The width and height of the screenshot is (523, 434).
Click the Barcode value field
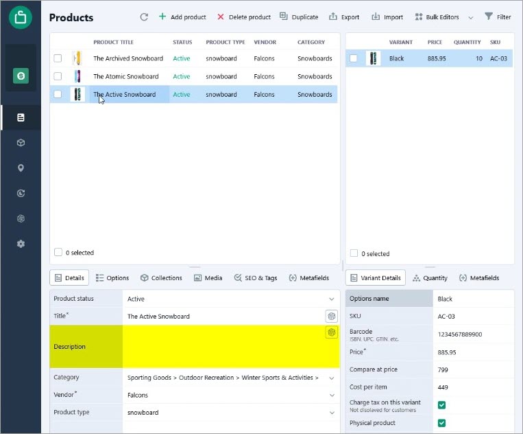(473, 334)
